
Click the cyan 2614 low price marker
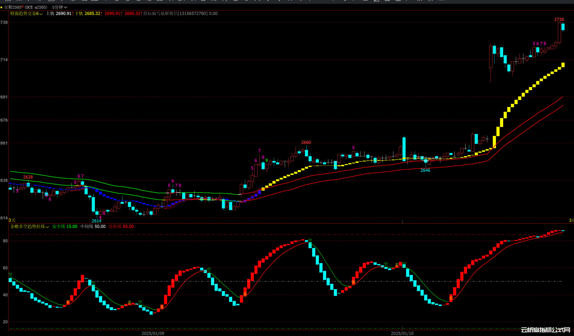coord(96,221)
